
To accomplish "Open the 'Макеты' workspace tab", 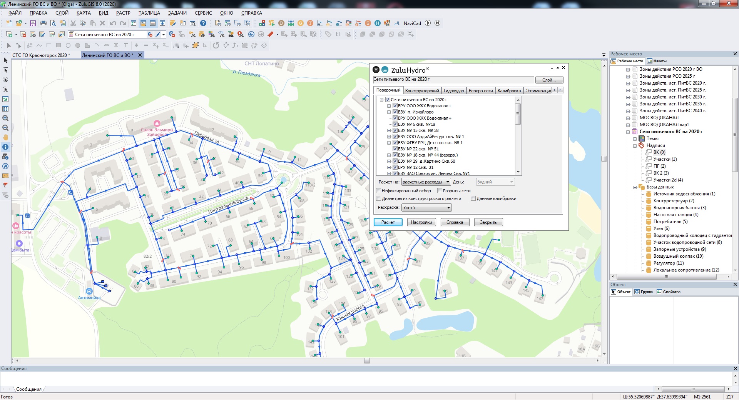I will coord(657,61).
